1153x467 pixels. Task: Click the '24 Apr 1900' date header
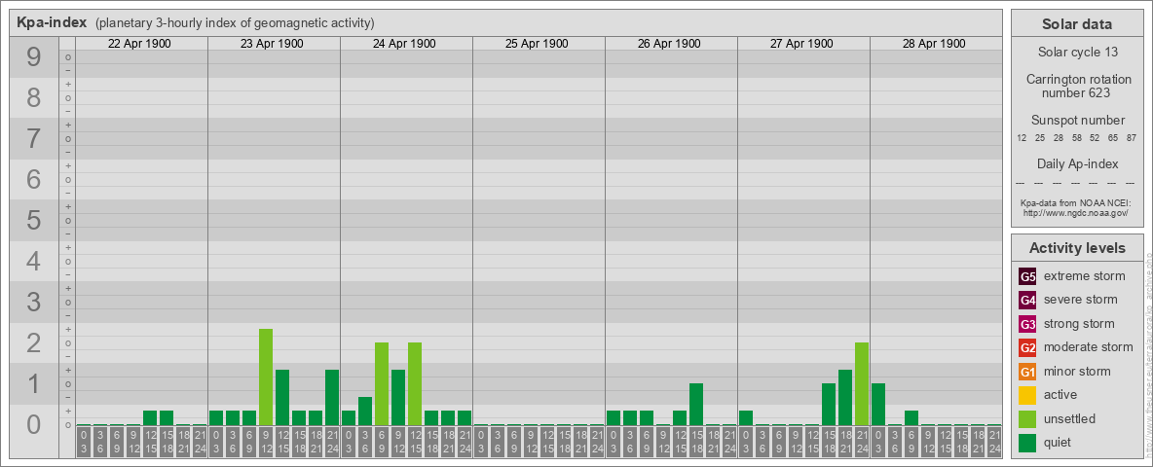[x=404, y=44]
